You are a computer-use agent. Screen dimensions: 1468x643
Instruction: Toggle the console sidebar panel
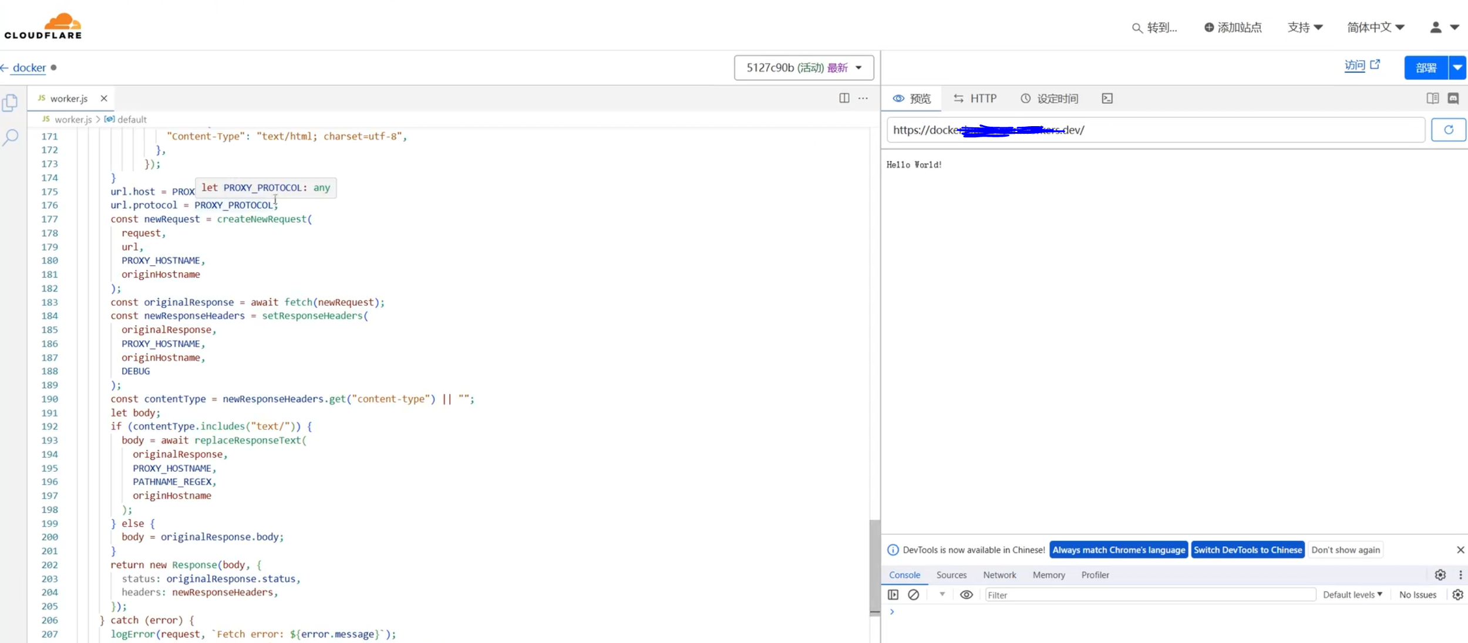[x=893, y=595]
